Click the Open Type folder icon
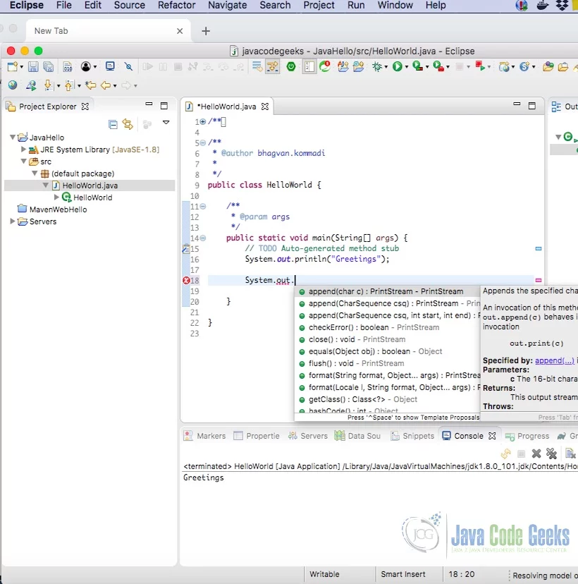This screenshot has height=584, width=578. click(x=548, y=67)
